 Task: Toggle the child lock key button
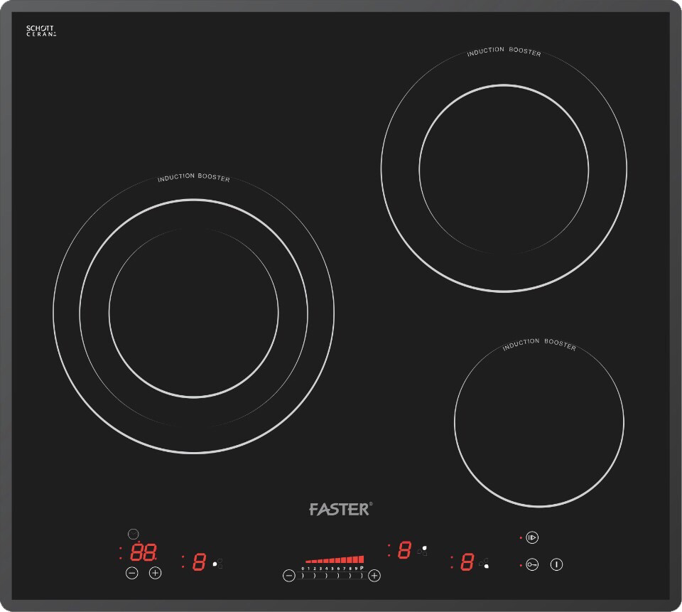click(533, 564)
